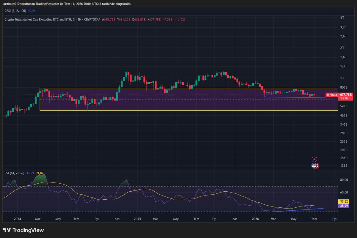357x238 pixels.
Task: Click the 1T price axis label
Action: click(342, 78)
